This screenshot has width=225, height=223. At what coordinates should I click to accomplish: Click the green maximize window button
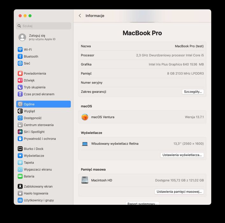(30, 16)
